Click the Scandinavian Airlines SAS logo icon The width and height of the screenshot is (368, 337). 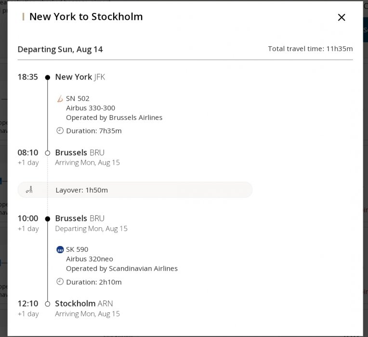coord(60,249)
